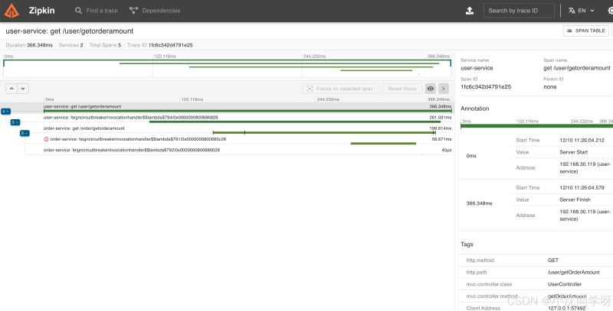Click the minimap timeline overview
613x311 pixels.
point(227,68)
